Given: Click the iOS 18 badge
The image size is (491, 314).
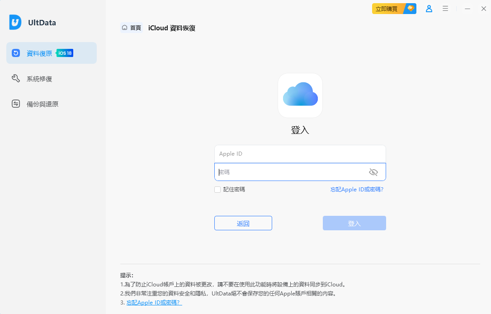Looking at the screenshot, I should coord(65,53).
